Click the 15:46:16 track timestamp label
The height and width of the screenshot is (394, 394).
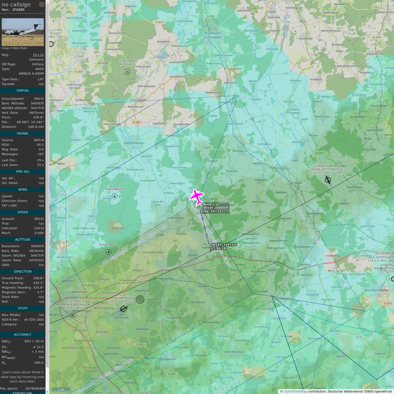pyautogui.click(x=218, y=248)
